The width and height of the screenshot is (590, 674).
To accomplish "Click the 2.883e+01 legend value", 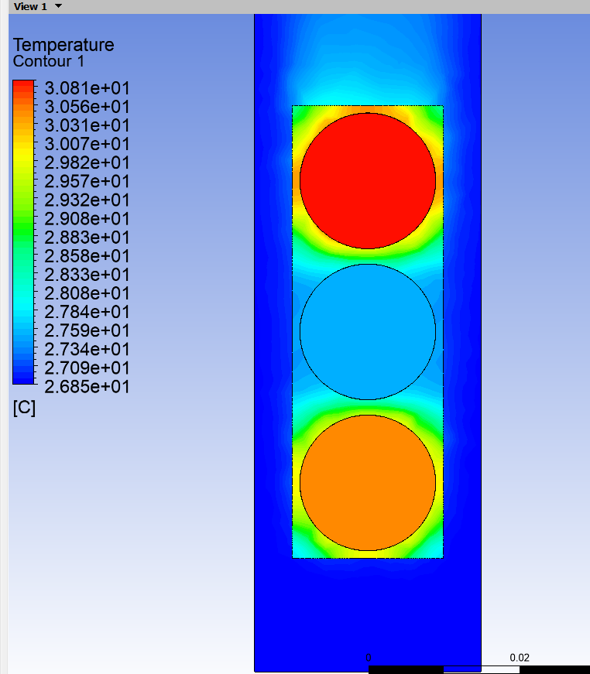I will point(87,238).
